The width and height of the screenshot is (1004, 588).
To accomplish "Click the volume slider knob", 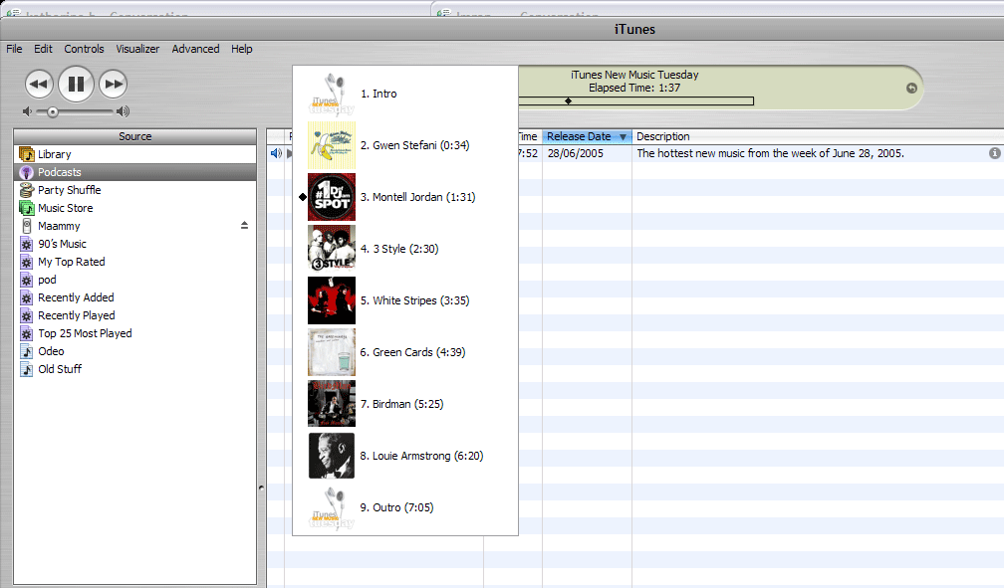I will pyautogui.click(x=53, y=112).
